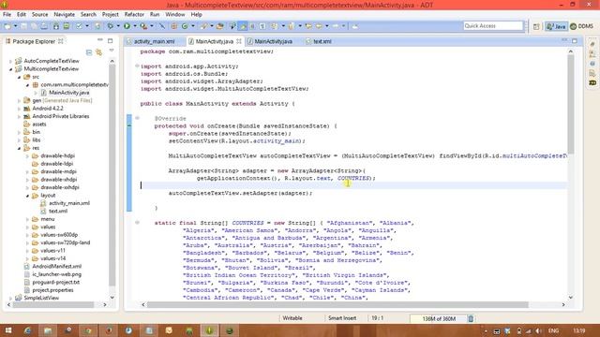This screenshot has width=600, height=337.
Task: Click the volume icon in system tray
Action: click(538, 330)
